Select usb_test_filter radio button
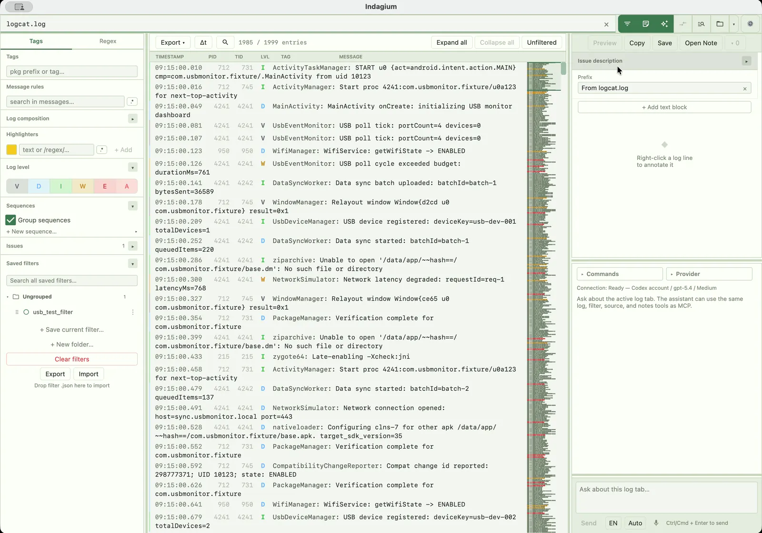Screen dimensions: 762x533 point(26,312)
